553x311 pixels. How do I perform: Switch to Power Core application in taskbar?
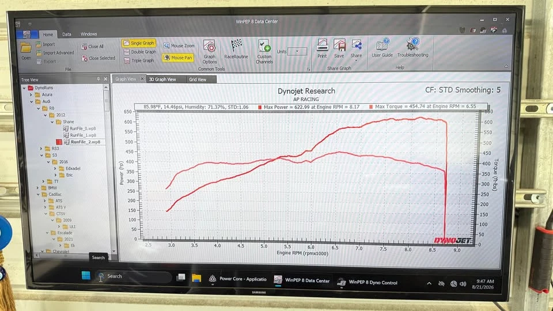pos(237,279)
